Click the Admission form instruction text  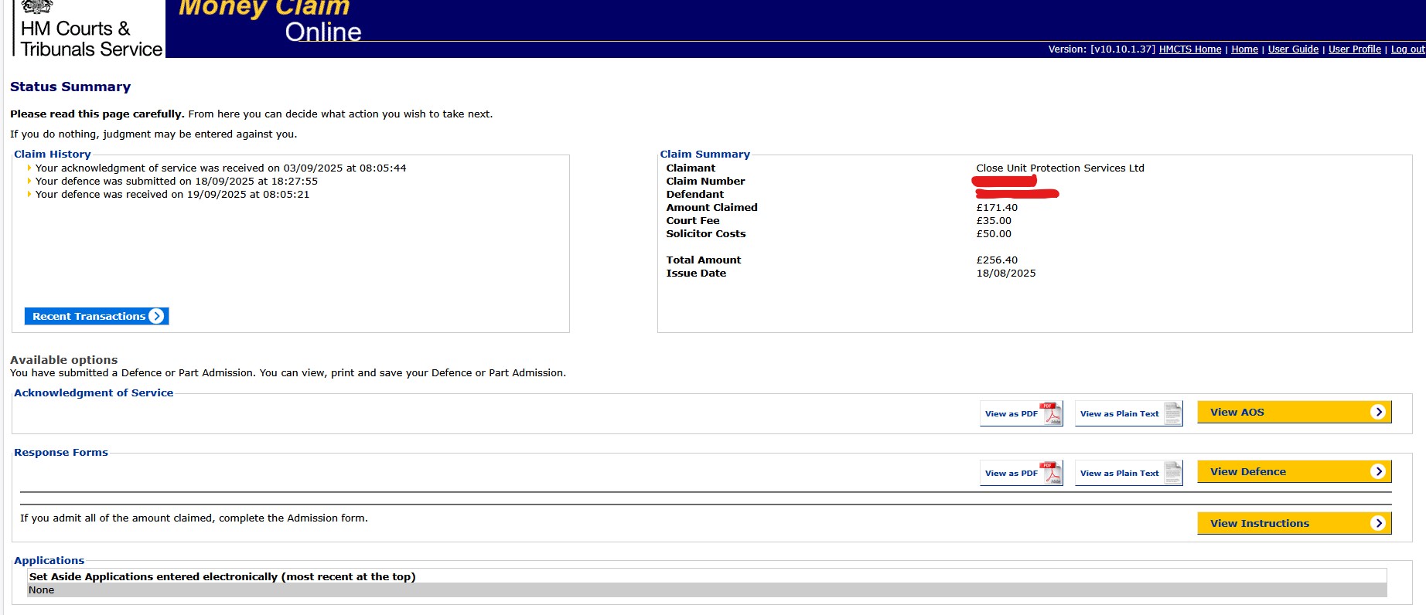pyautogui.click(x=194, y=518)
